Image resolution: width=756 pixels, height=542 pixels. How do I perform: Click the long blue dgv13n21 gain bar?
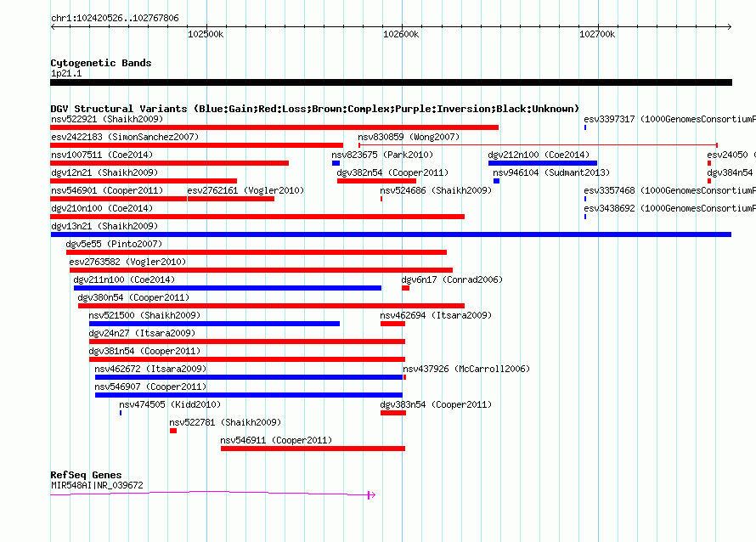coord(391,234)
